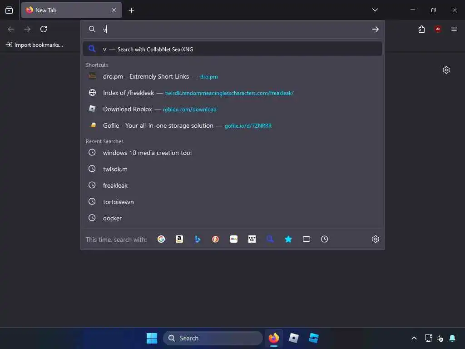This screenshot has width=465, height=349.
Task: Search this time with DuckDuckGo
Action: pos(215,239)
